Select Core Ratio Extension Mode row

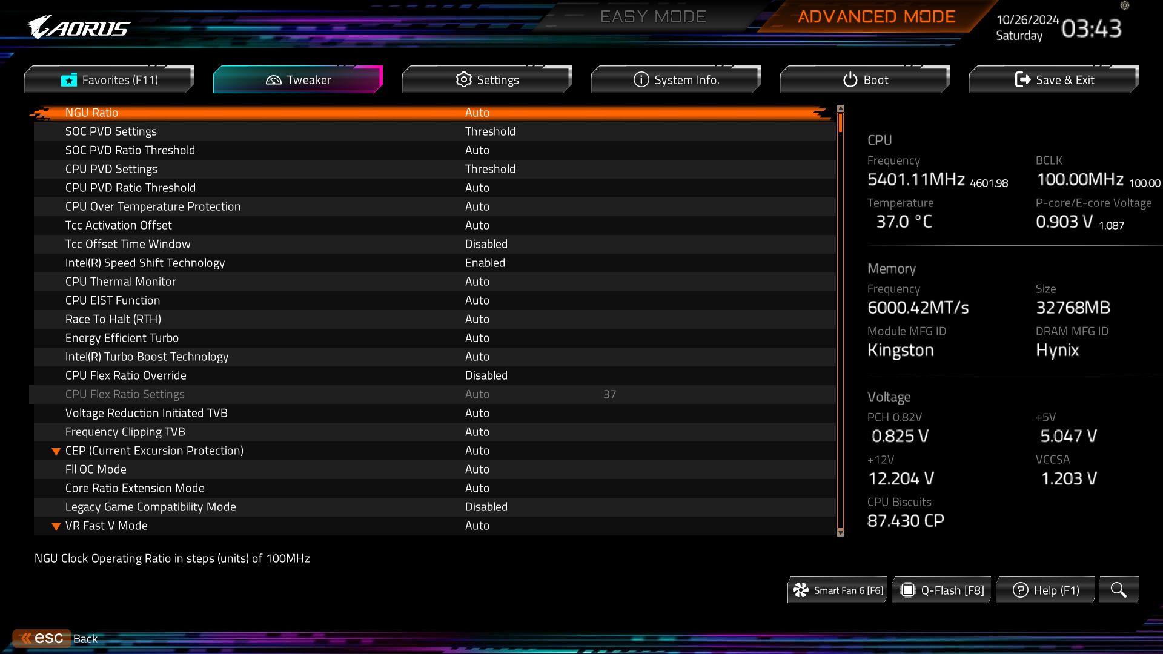click(x=435, y=488)
